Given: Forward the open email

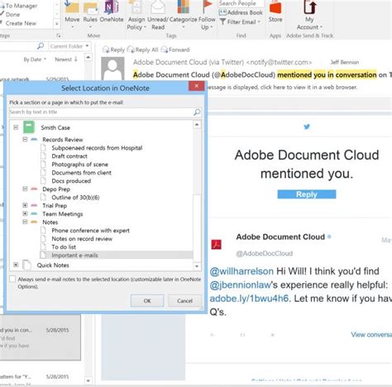Looking at the screenshot, I should pos(175,50).
